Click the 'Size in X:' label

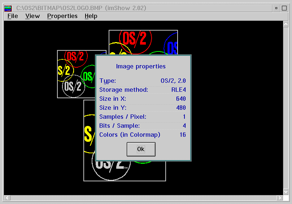tap(113, 99)
